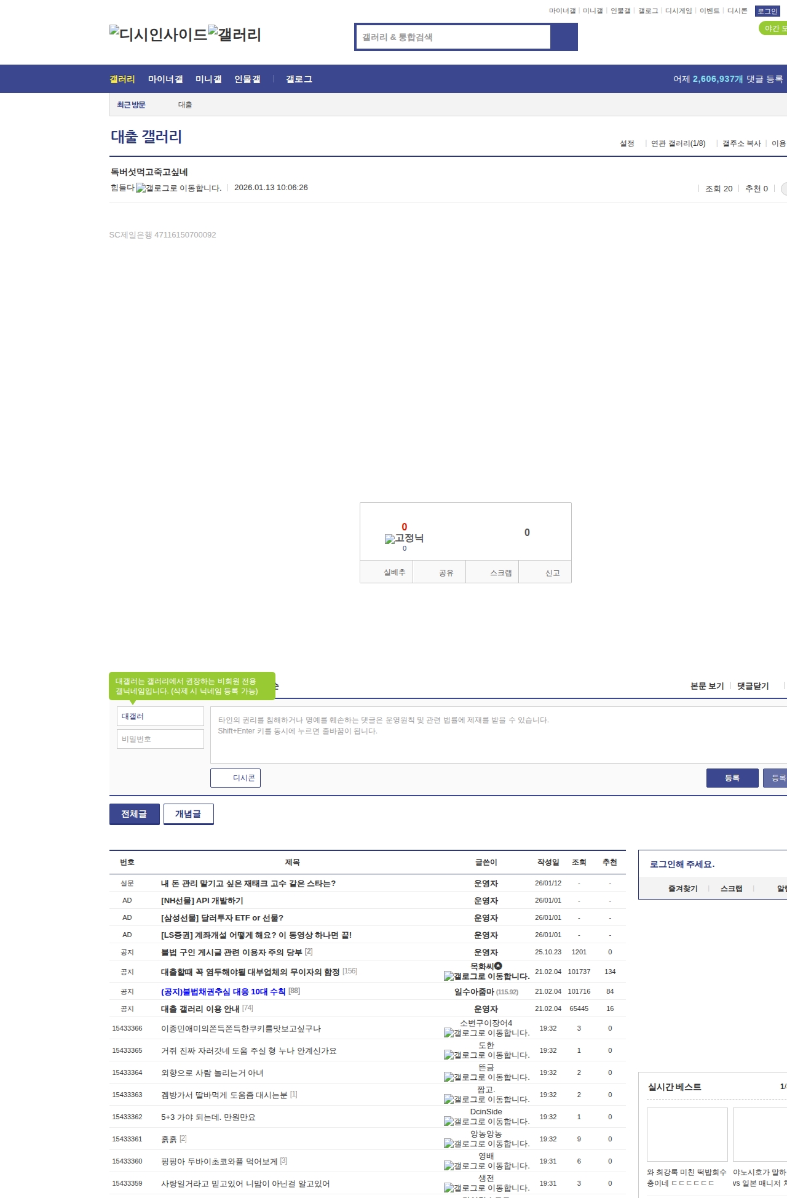Expand 연관 갤러리(1/8) list
The width and height of the screenshot is (787, 1198).
click(678, 143)
